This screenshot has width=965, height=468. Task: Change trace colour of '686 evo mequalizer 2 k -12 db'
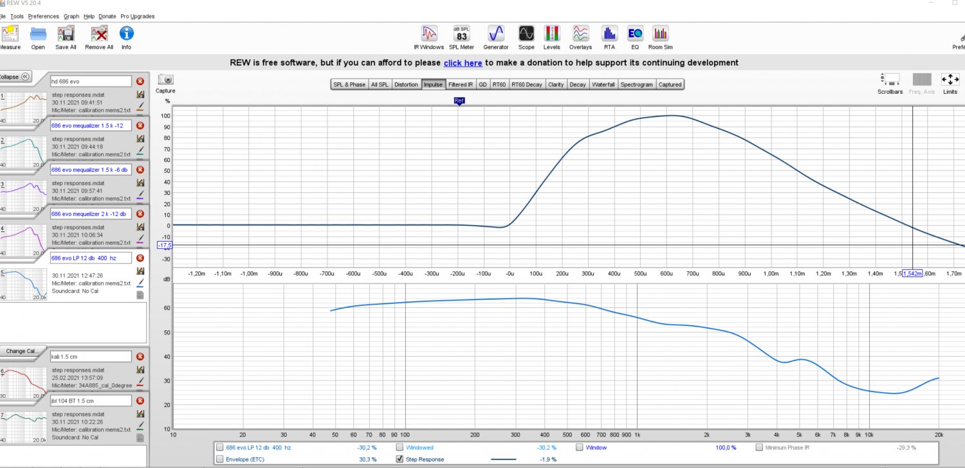point(140,240)
